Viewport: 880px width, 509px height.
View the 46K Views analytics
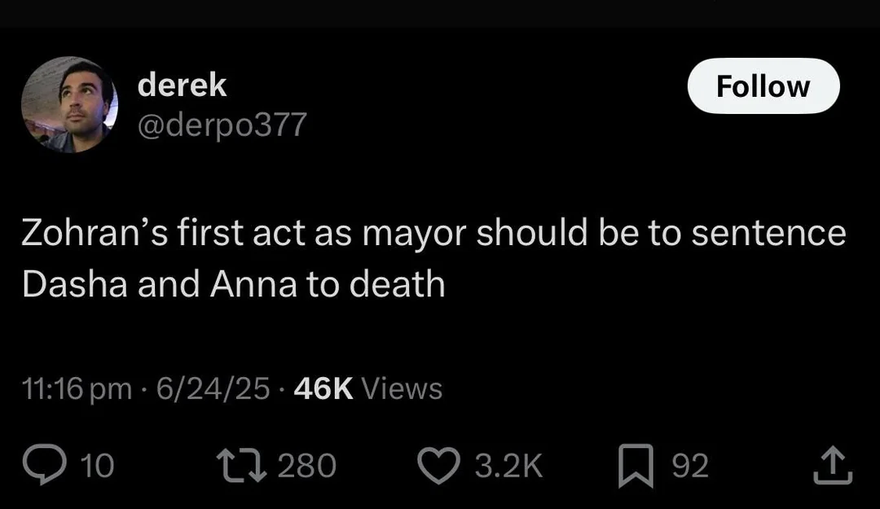tap(368, 388)
